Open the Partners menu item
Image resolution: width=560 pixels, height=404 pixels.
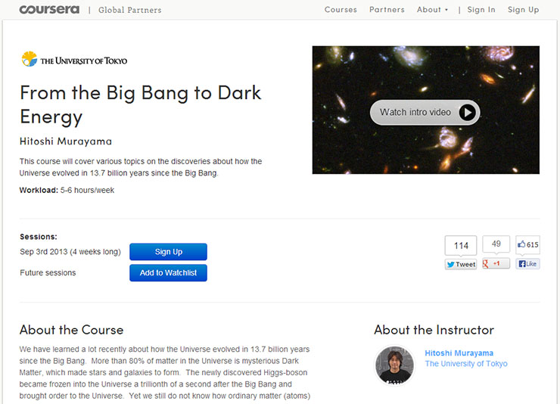click(387, 10)
